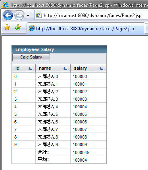Click salary value 100008
The image size is (148, 170).
tap(80, 137)
